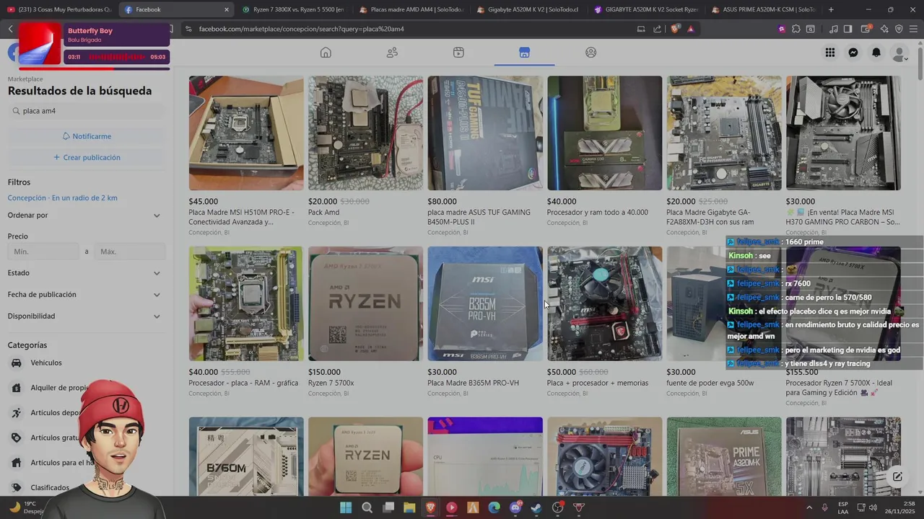
Task: Open the Brave VPN shield icon
Action: [899, 29]
